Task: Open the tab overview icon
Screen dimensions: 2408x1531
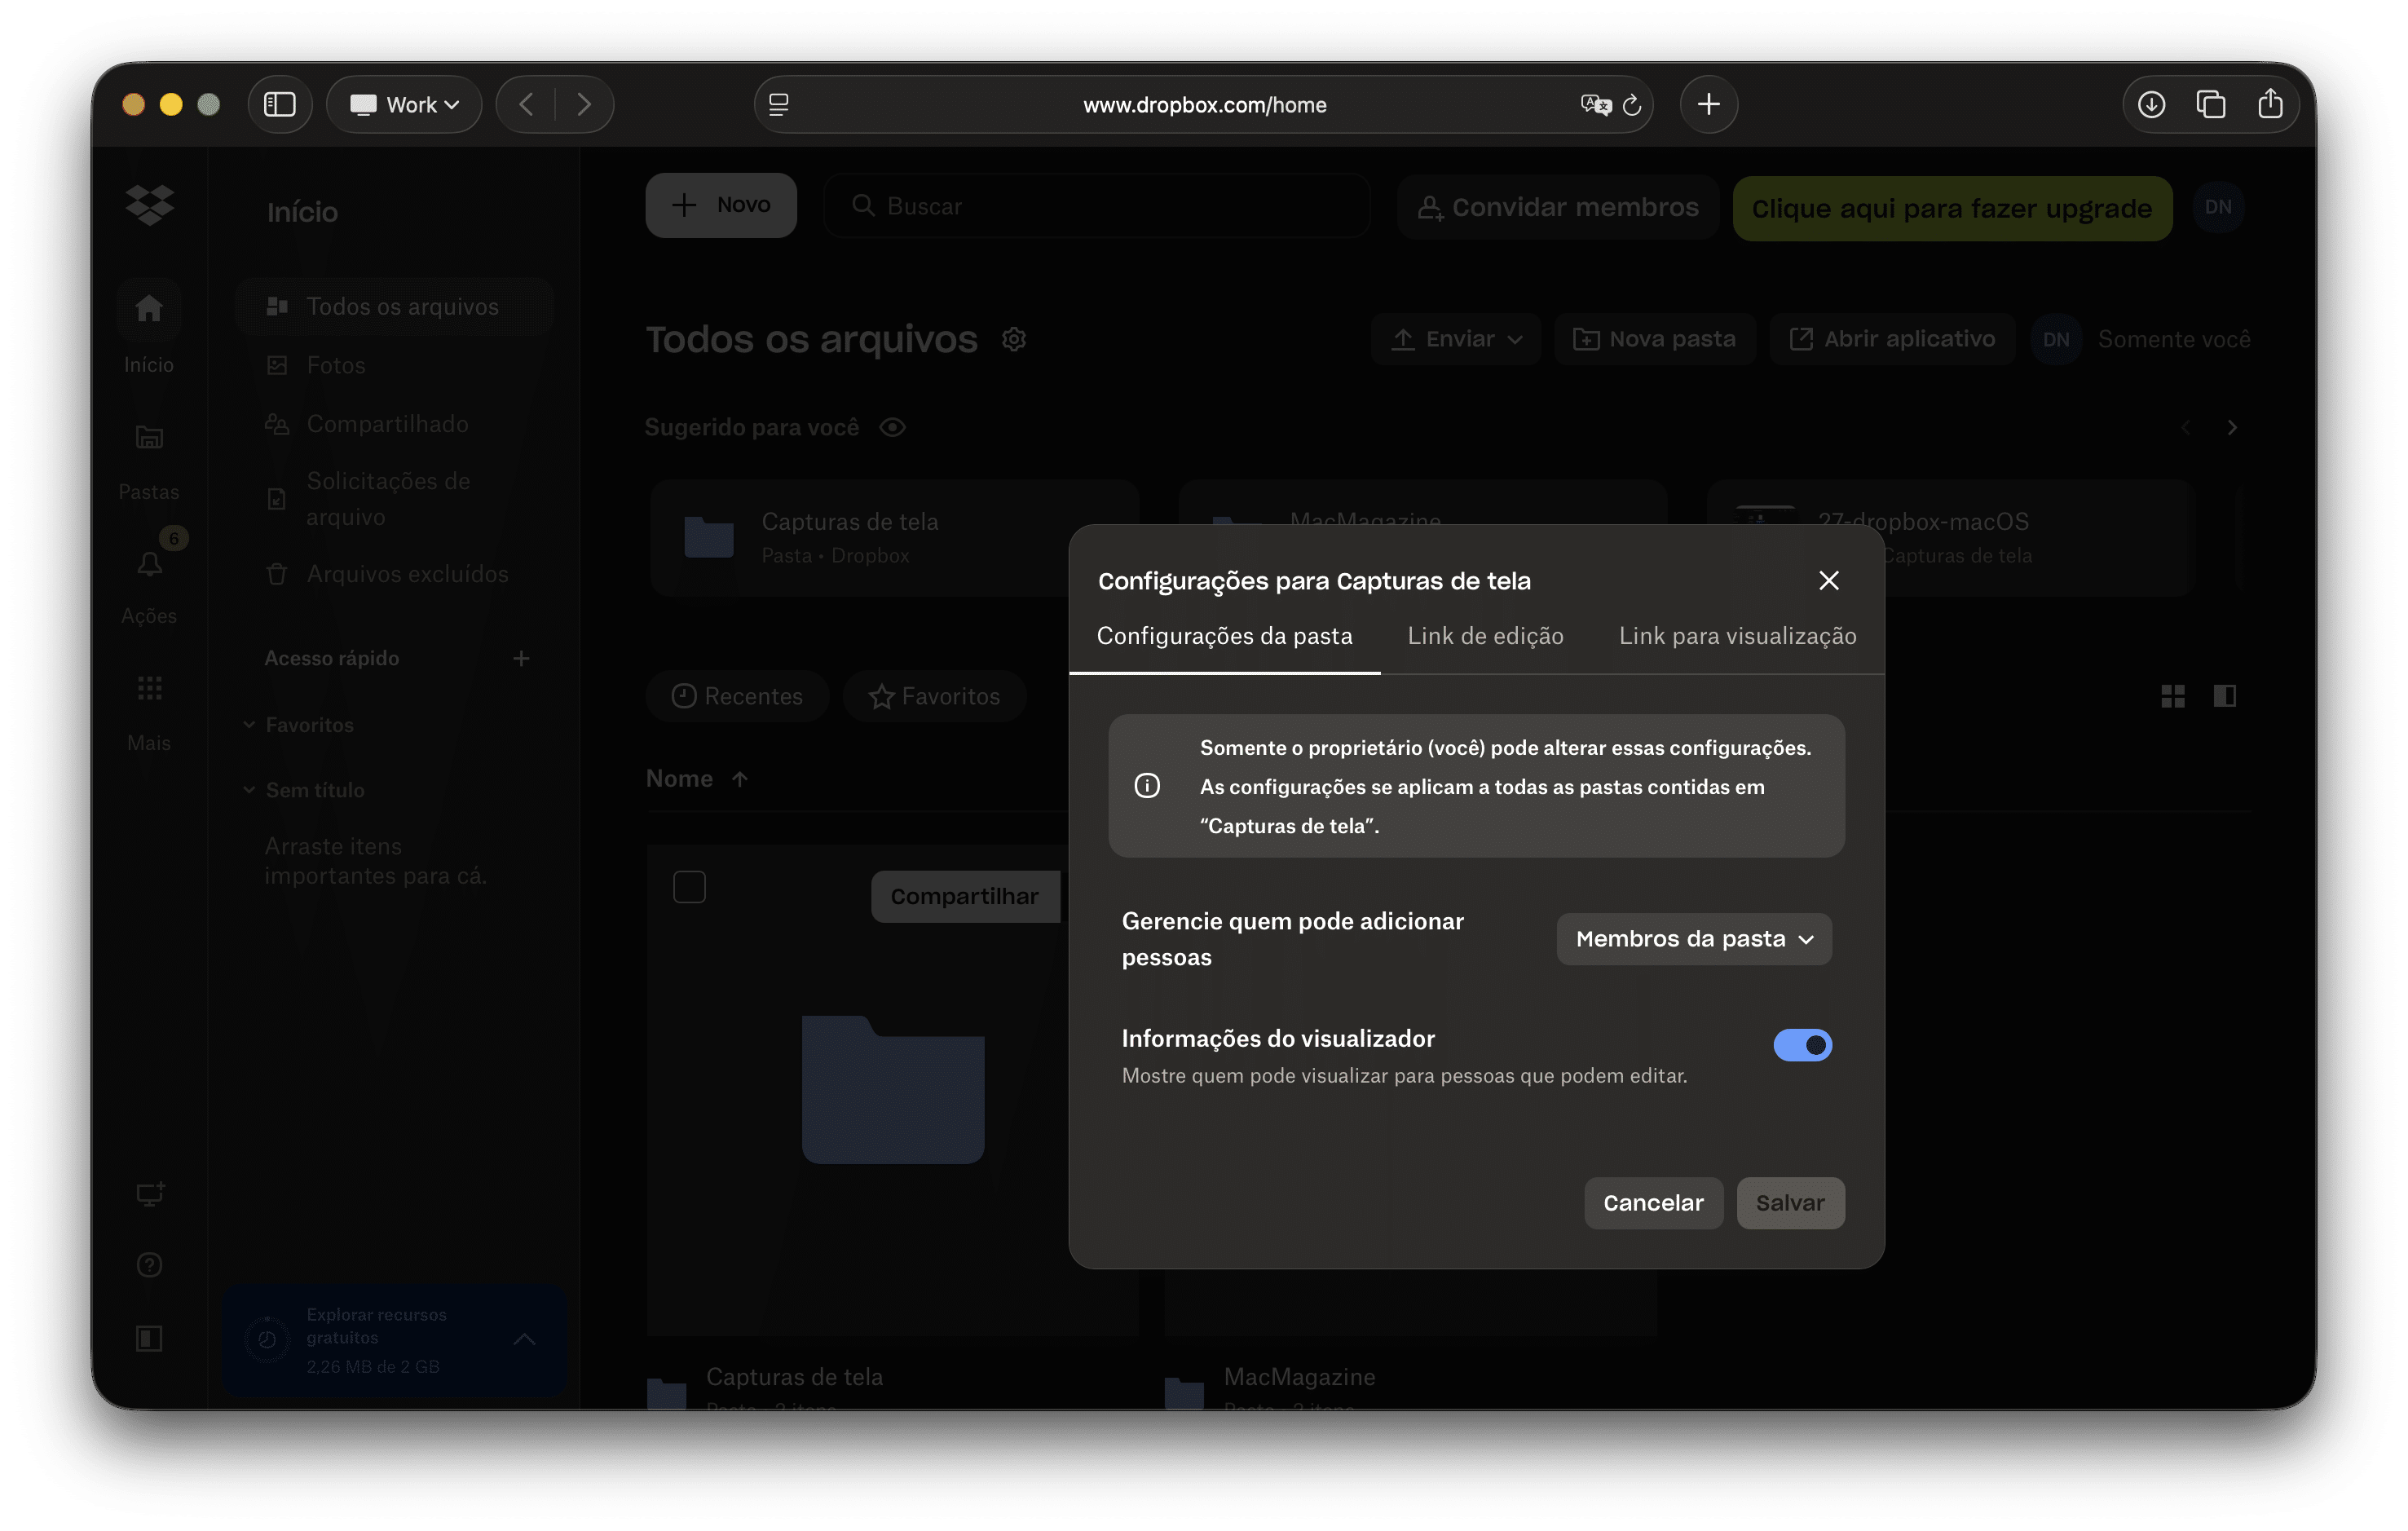Action: click(x=2210, y=104)
